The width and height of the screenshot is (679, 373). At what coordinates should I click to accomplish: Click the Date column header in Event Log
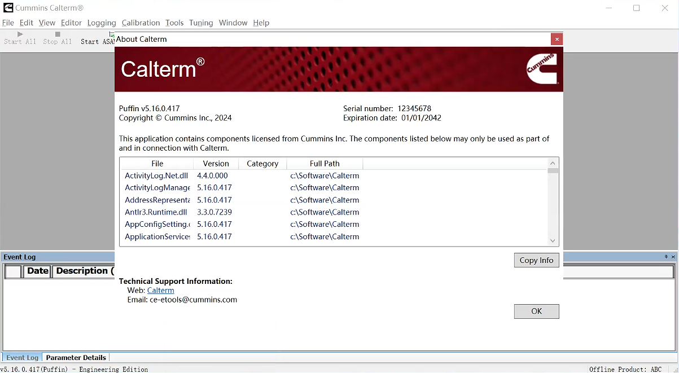coord(38,271)
